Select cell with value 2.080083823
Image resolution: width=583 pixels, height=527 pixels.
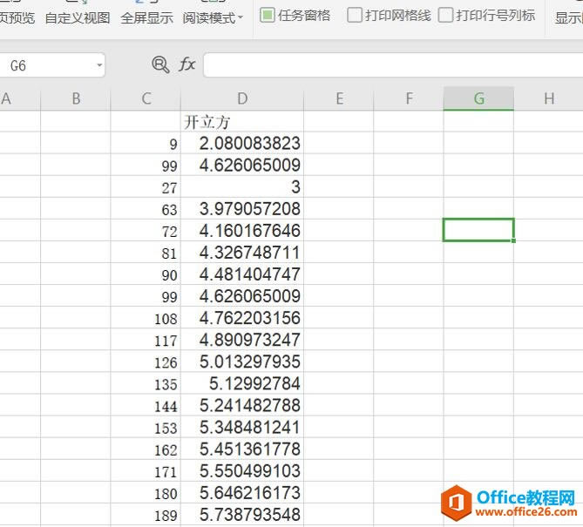[242, 143]
